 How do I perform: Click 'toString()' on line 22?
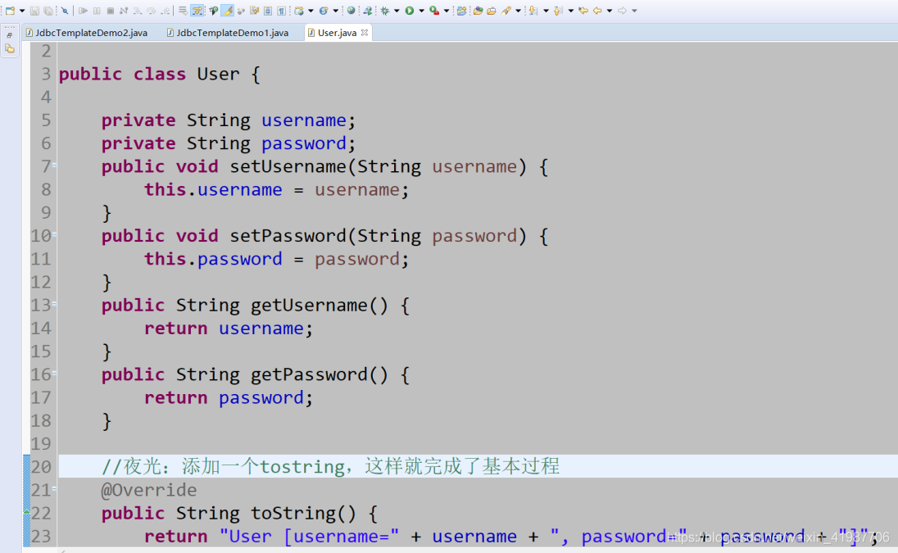[x=303, y=513]
